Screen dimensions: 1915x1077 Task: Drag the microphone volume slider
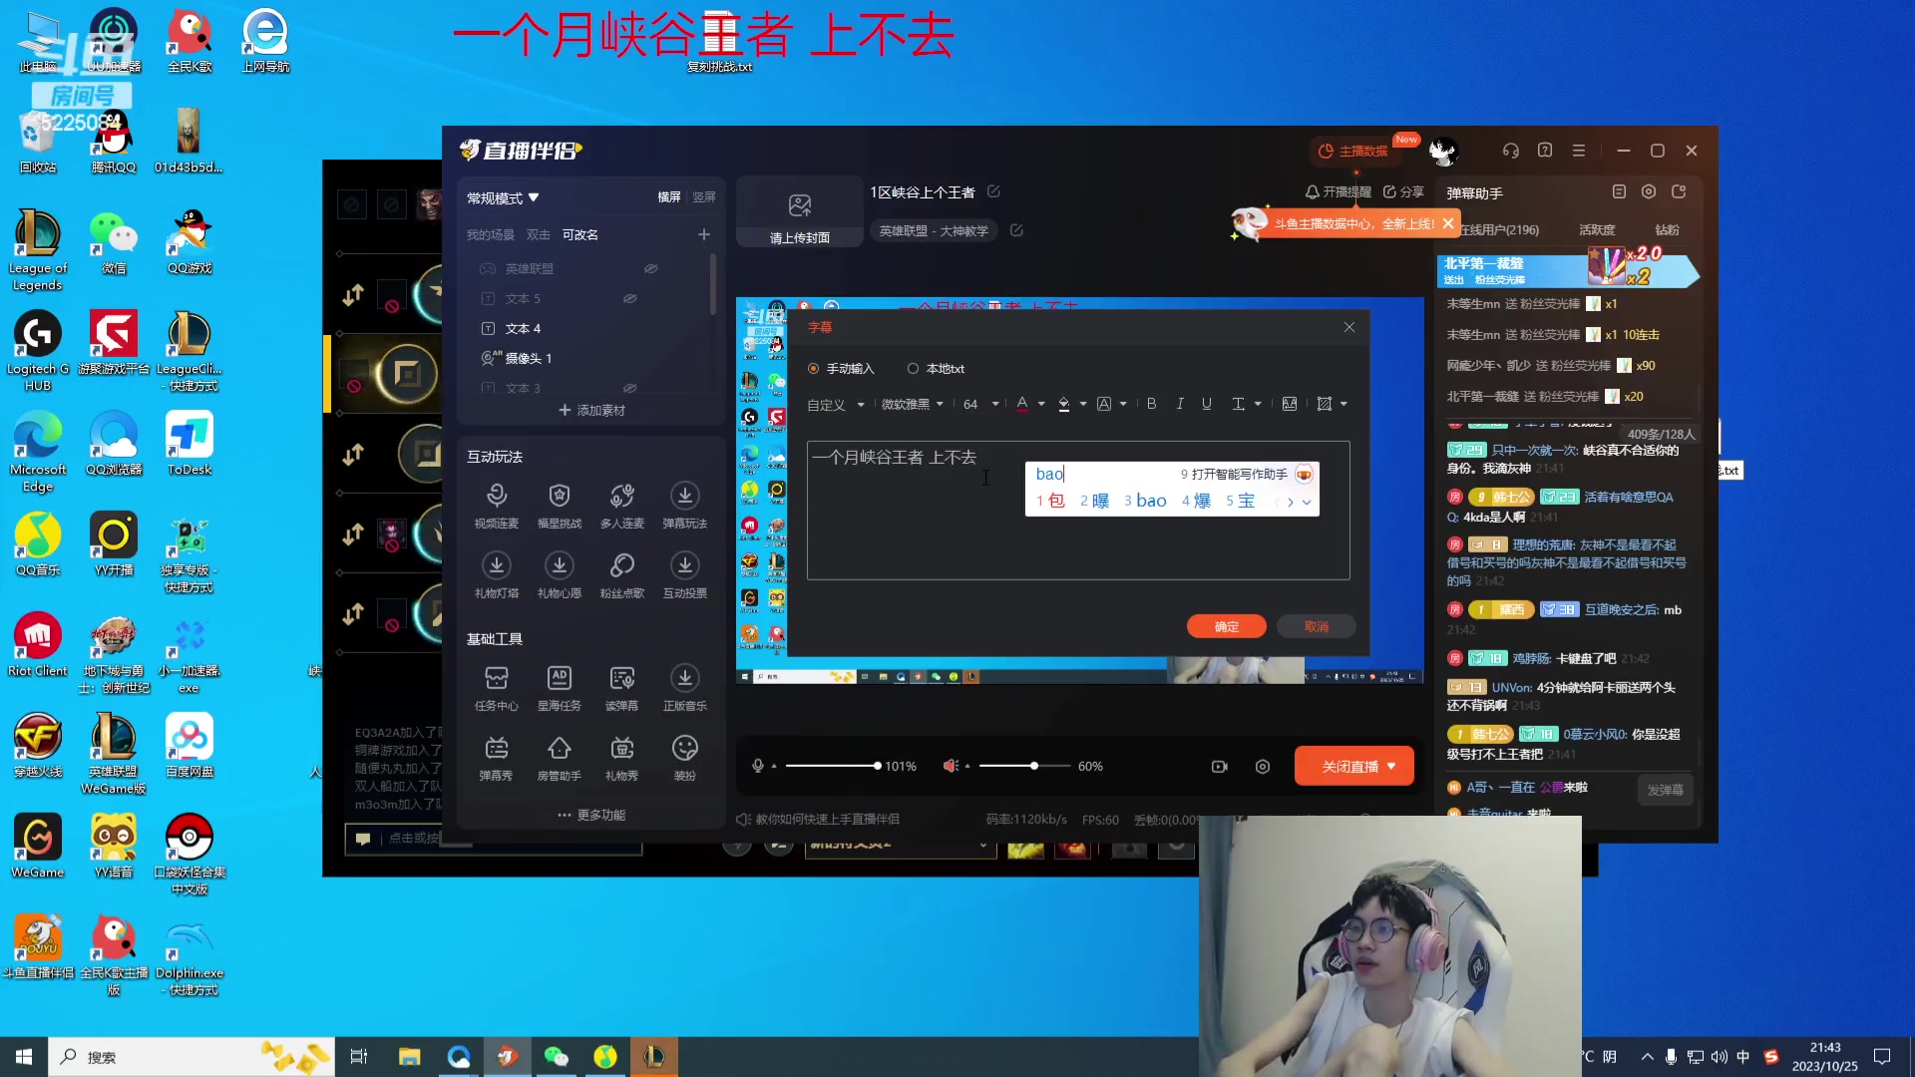coord(876,765)
